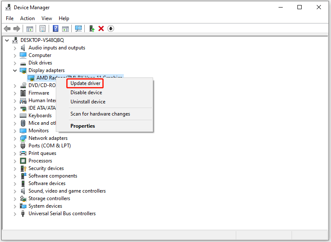The image size is (331, 242).
Task: Select the Keyboards label
Action: click(x=40, y=116)
